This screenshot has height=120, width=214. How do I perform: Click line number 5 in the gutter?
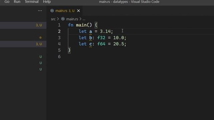tap(59, 50)
